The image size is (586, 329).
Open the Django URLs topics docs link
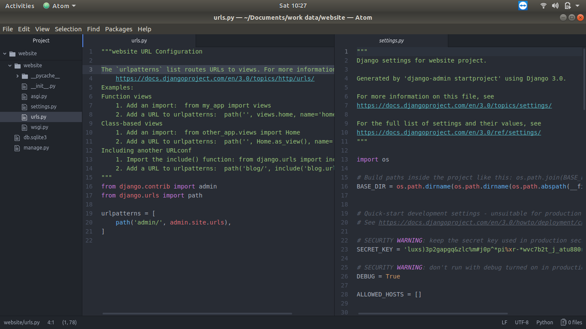(215, 78)
